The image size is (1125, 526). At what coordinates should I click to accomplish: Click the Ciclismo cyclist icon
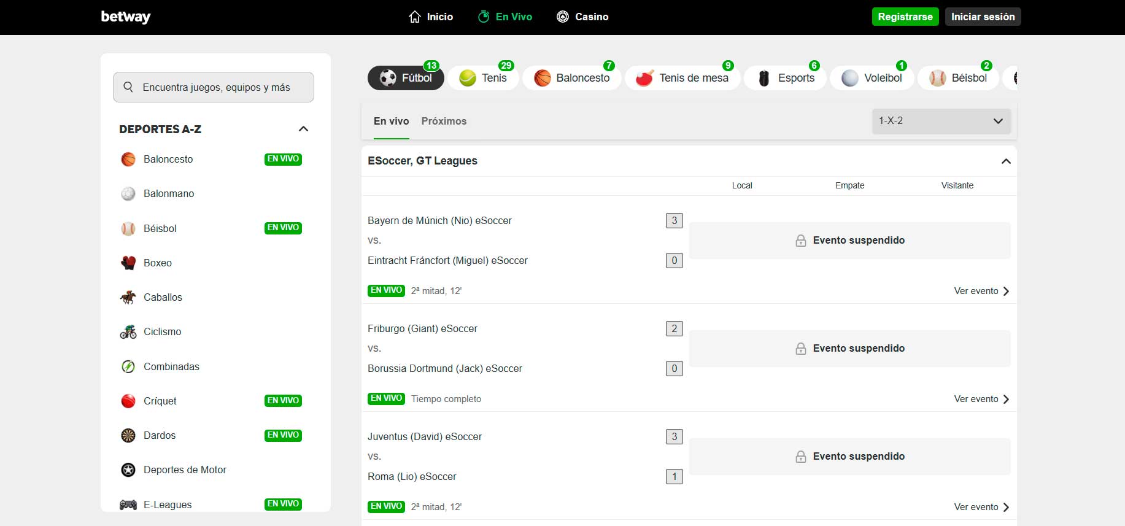tap(128, 332)
